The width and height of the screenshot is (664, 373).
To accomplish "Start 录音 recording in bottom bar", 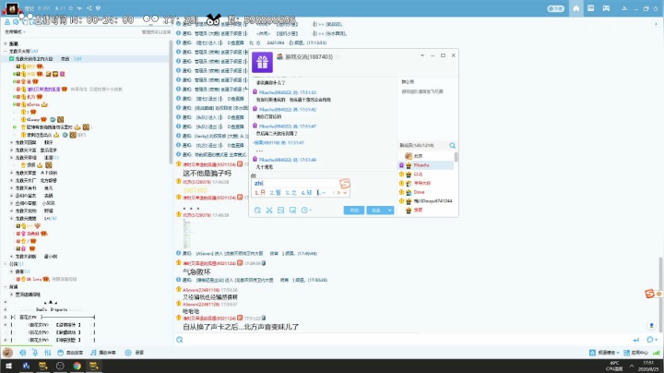I will 135,353.
